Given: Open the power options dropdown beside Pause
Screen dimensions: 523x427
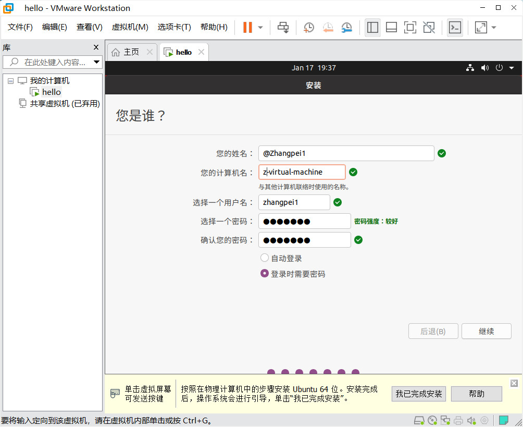Looking at the screenshot, I should point(260,28).
